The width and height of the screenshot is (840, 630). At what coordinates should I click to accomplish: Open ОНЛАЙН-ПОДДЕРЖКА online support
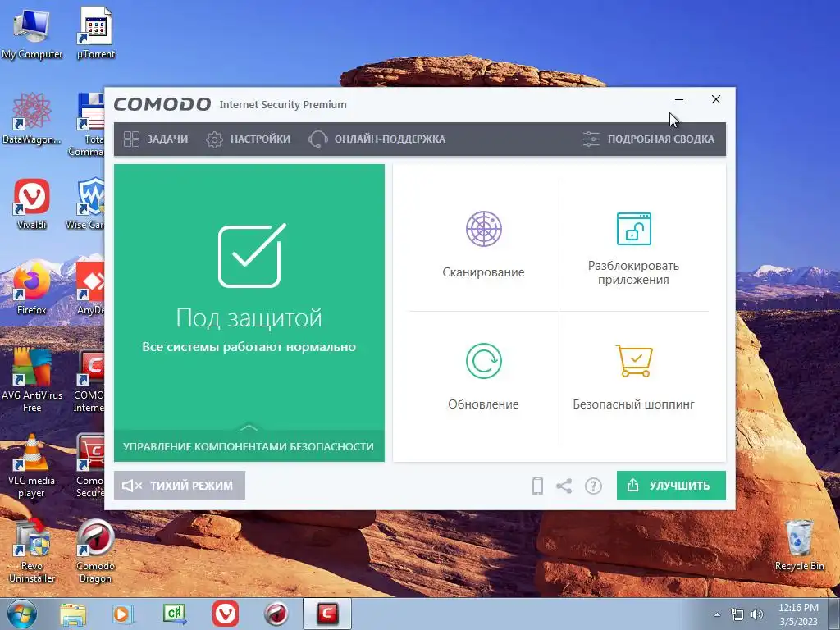377,139
